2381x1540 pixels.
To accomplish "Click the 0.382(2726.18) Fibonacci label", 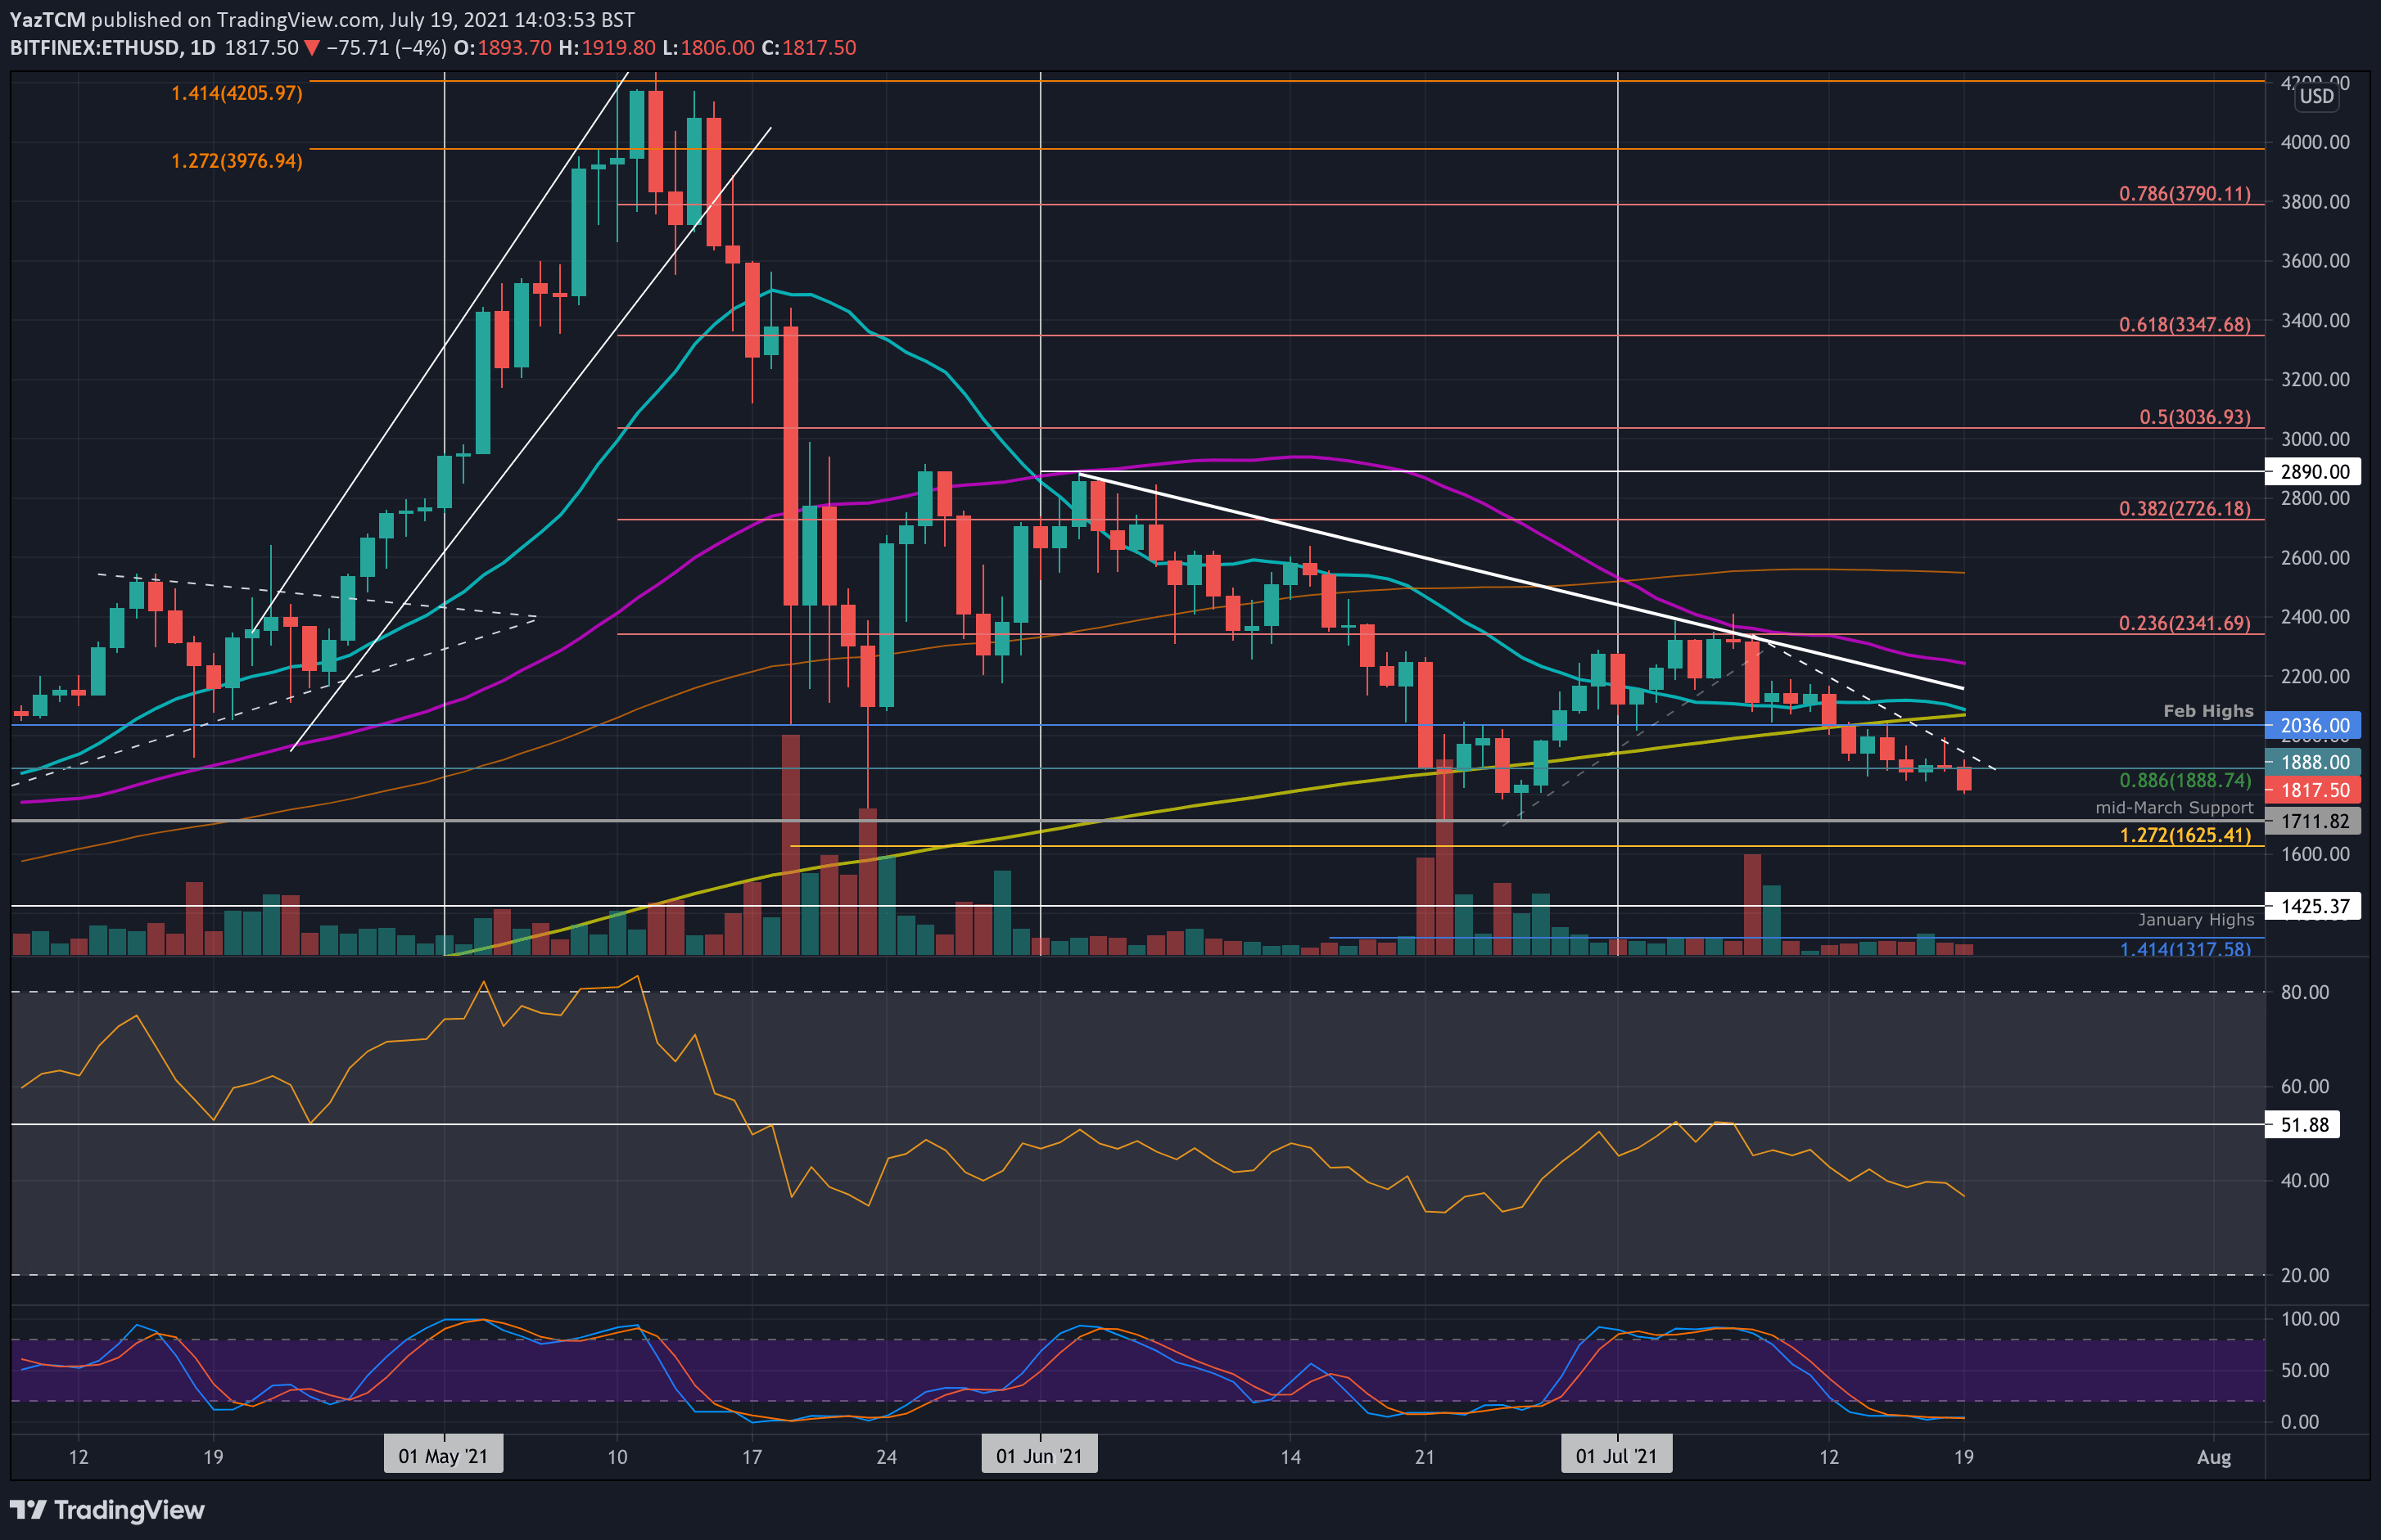I will click(2185, 509).
